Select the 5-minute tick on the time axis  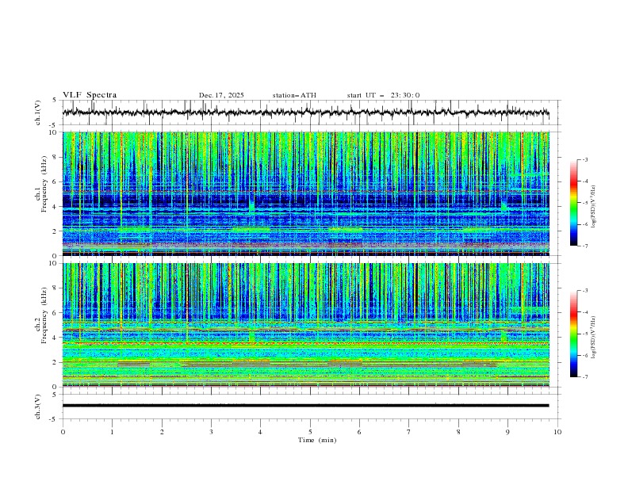[310, 431]
